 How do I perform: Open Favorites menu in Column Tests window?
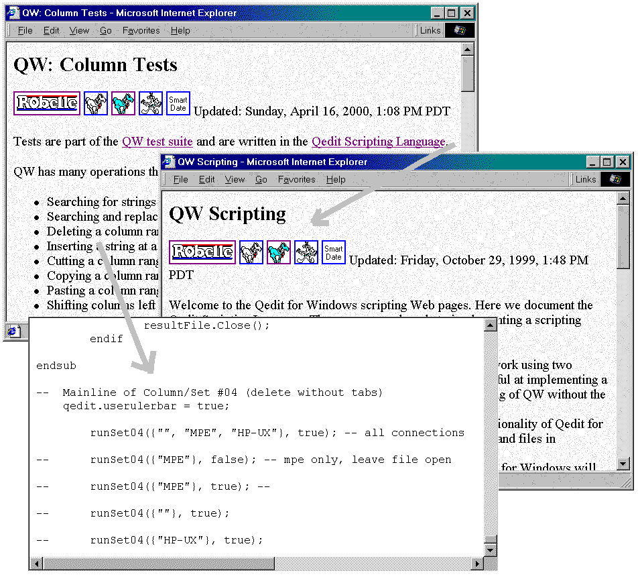pyautogui.click(x=141, y=31)
